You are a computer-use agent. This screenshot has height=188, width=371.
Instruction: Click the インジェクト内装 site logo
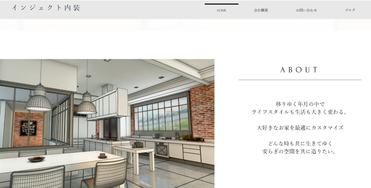point(46,8)
